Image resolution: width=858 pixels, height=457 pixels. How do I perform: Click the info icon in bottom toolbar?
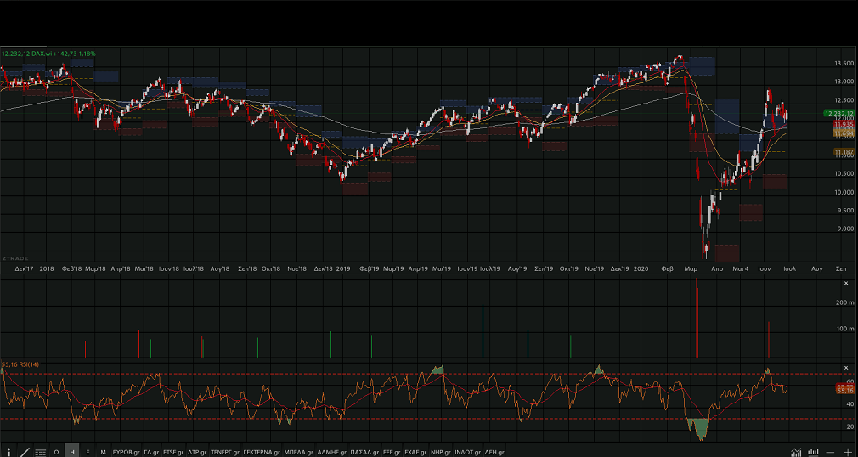8,452
